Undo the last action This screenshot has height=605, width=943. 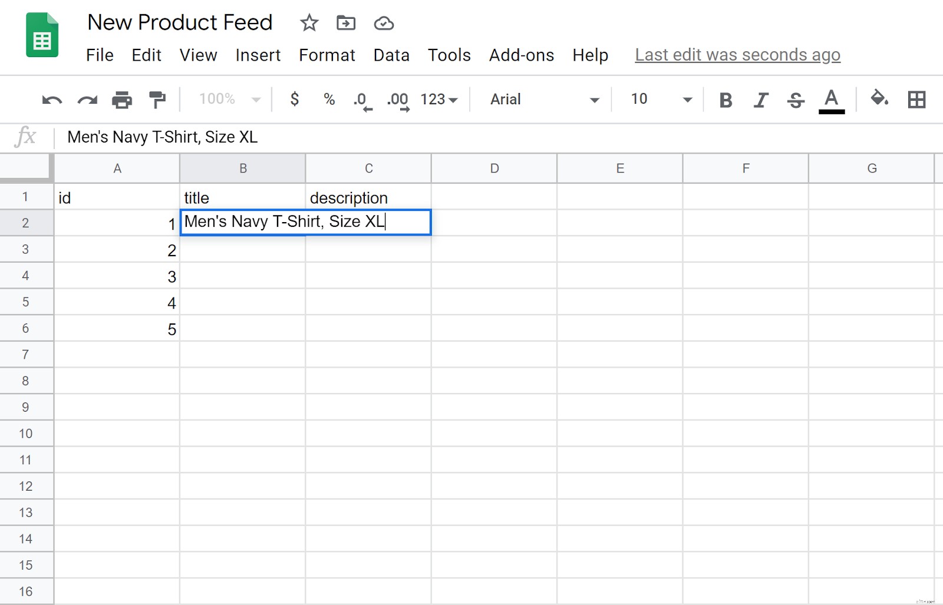tap(51, 100)
